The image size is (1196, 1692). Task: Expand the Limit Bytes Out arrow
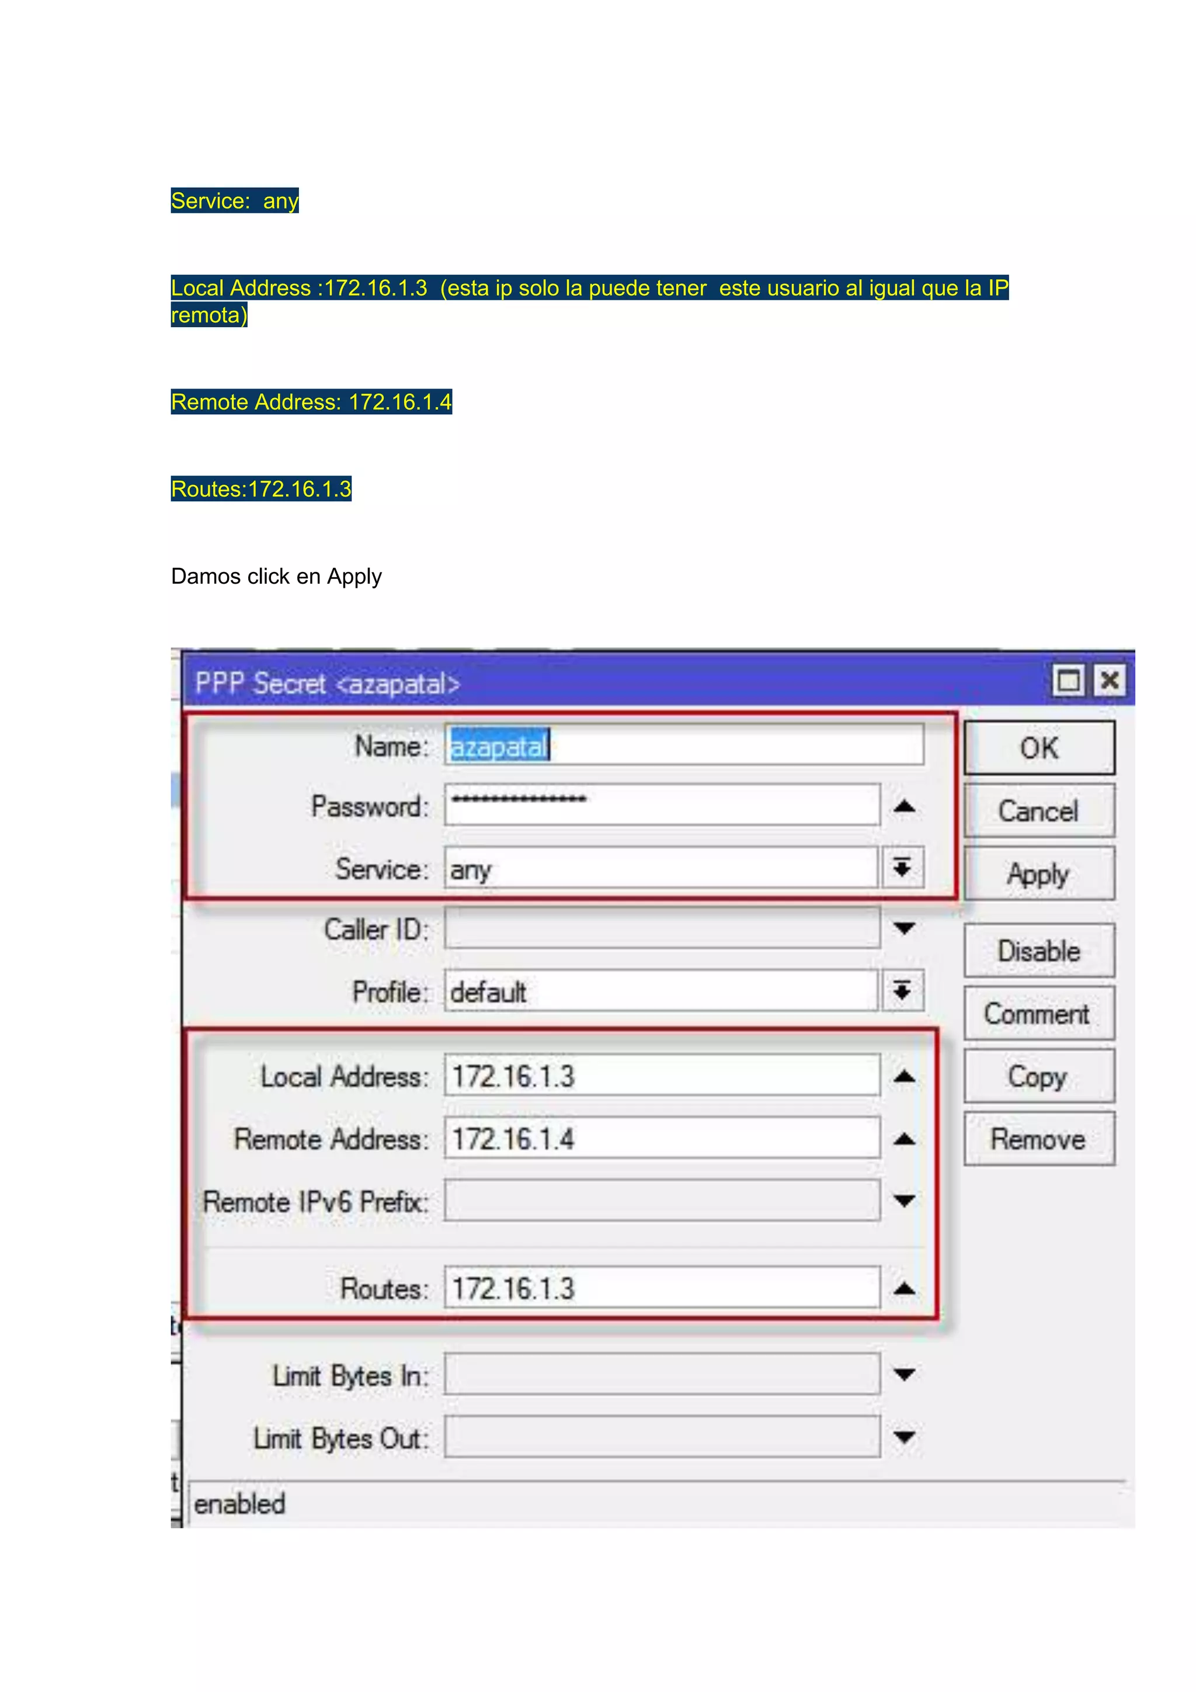coord(905,1437)
